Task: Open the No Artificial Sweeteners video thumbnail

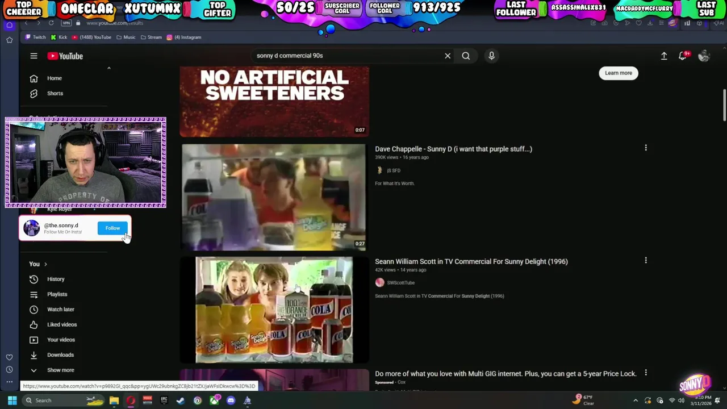Action: tap(274, 102)
